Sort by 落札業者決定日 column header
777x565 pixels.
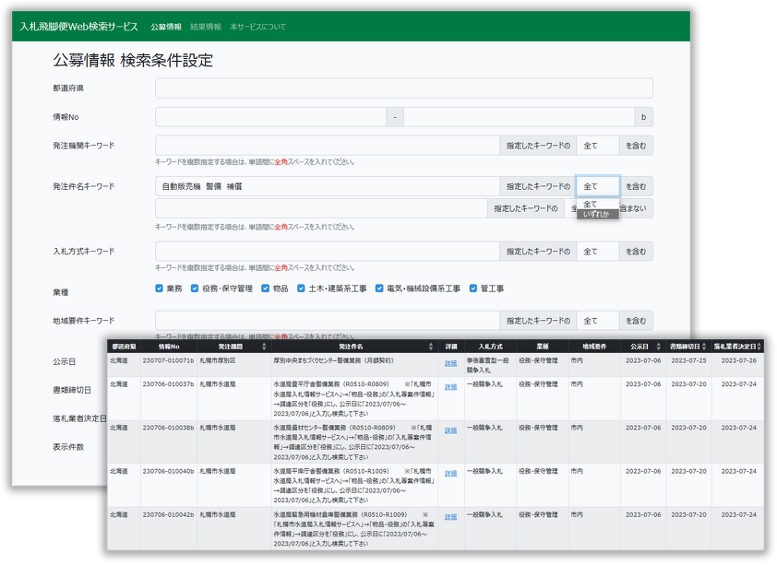click(x=759, y=347)
